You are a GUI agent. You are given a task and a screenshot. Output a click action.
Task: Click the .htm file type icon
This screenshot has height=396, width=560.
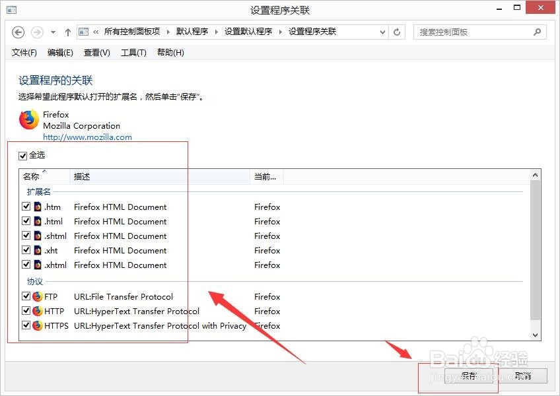pos(38,207)
